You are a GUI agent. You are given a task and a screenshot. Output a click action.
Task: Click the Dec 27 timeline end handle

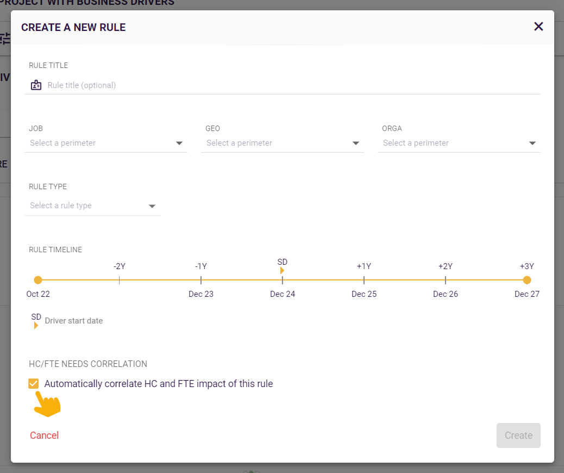[x=527, y=280]
